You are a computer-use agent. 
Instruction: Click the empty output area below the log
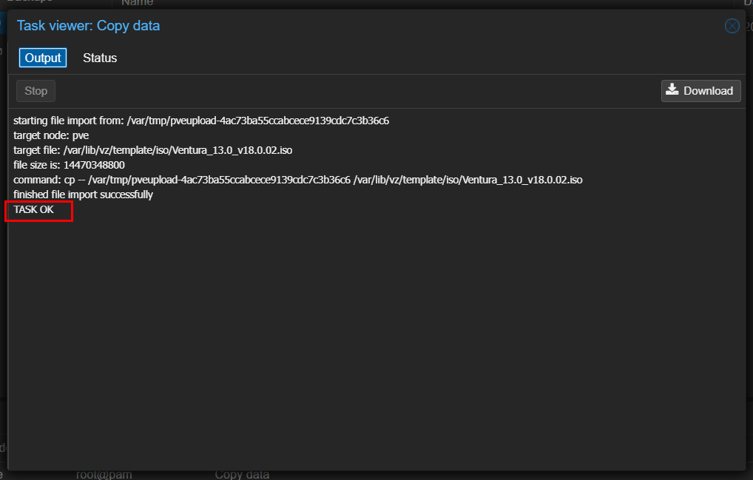[x=376, y=333]
